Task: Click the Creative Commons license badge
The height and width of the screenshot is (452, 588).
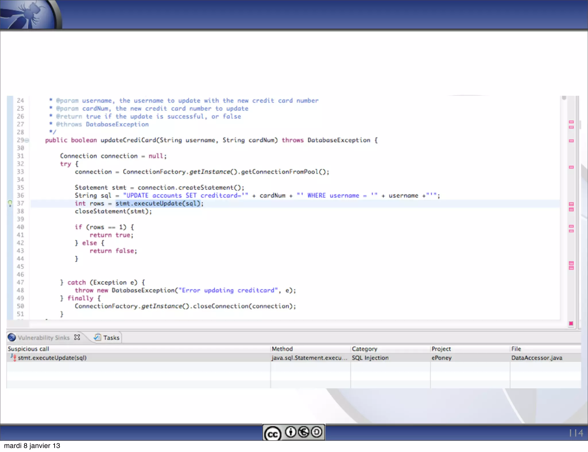Action: coord(294,432)
